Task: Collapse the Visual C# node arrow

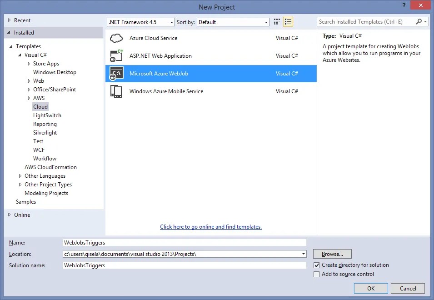Action: point(20,55)
